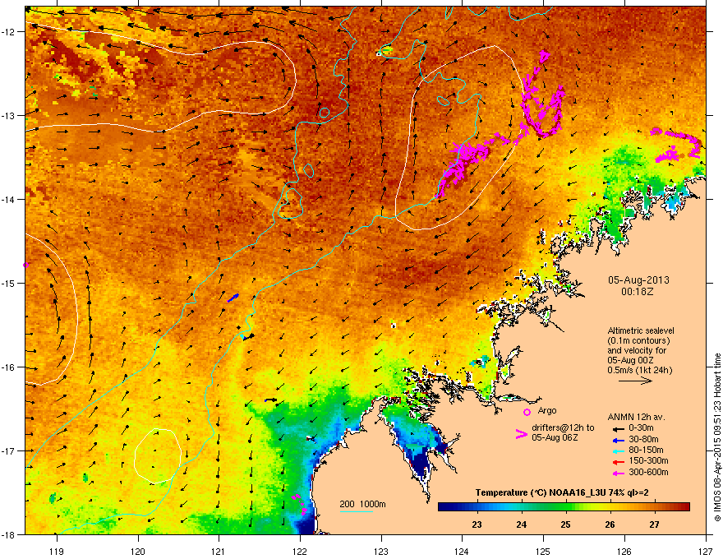Click latitude axis label -16
This screenshot has height=559, width=723.
click(8, 367)
